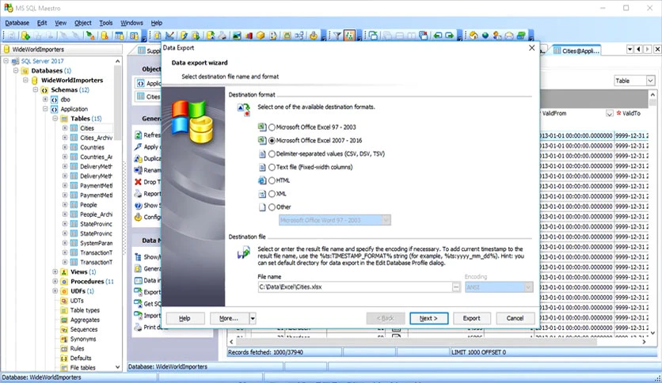The height and width of the screenshot is (383, 662).
Task: Click the envelope mail toolbar icon
Action: [x=508, y=36]
